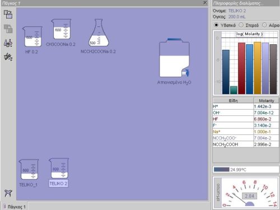Viewport: 280px width, 210px height.
Task: Click the Είδη column header
Action: tap(233, 101)
